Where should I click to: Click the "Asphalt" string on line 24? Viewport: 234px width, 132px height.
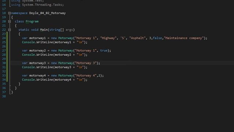pos(137,38)
